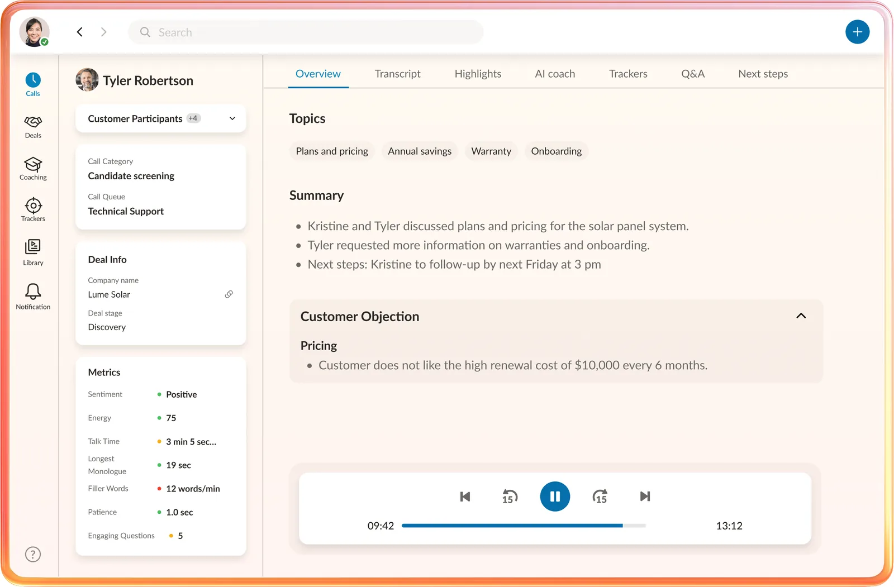Click the +4 participants badge

(x=193, y=118)
